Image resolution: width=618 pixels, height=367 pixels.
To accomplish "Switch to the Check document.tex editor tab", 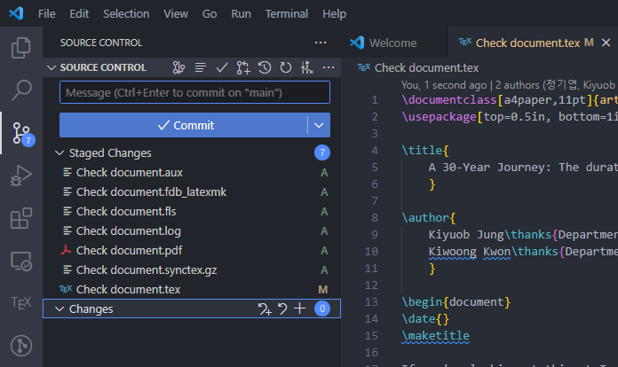I will tap(527, 43).
